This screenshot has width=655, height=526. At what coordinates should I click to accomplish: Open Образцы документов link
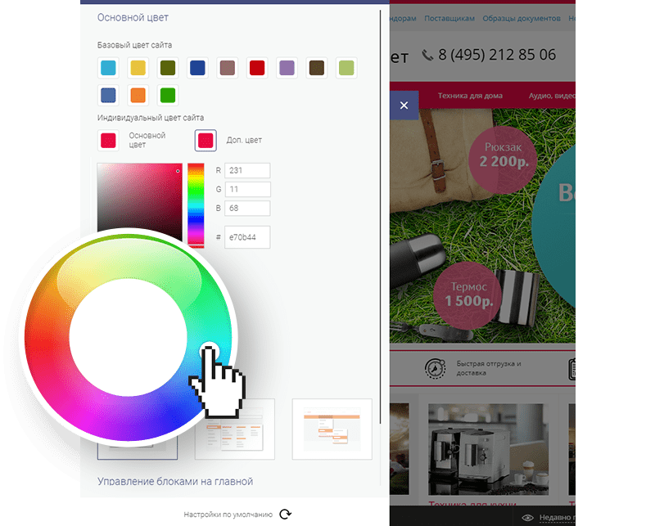pos(522,18)
